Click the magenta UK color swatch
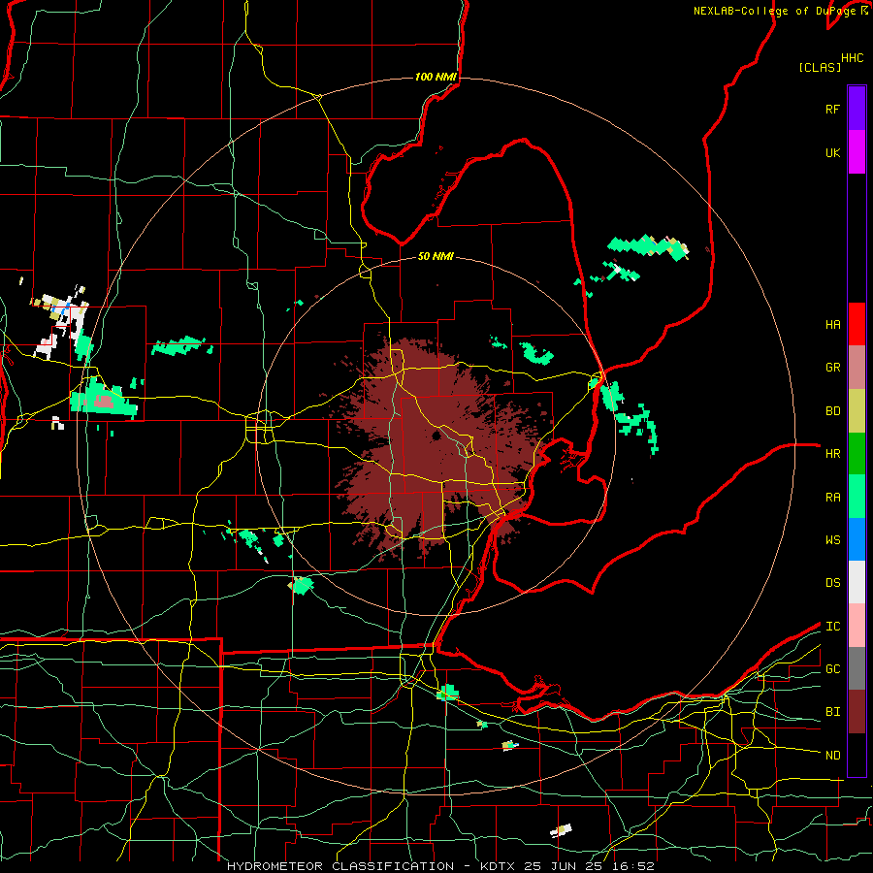 (857, 152)
